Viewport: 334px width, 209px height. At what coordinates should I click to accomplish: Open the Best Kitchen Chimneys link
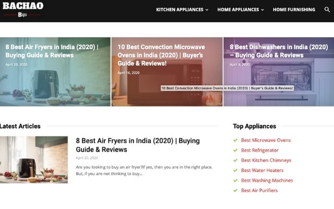[x=266, y=160]
